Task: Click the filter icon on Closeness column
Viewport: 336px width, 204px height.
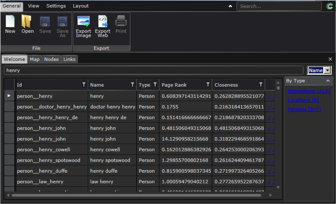Action: pos(261,85)
